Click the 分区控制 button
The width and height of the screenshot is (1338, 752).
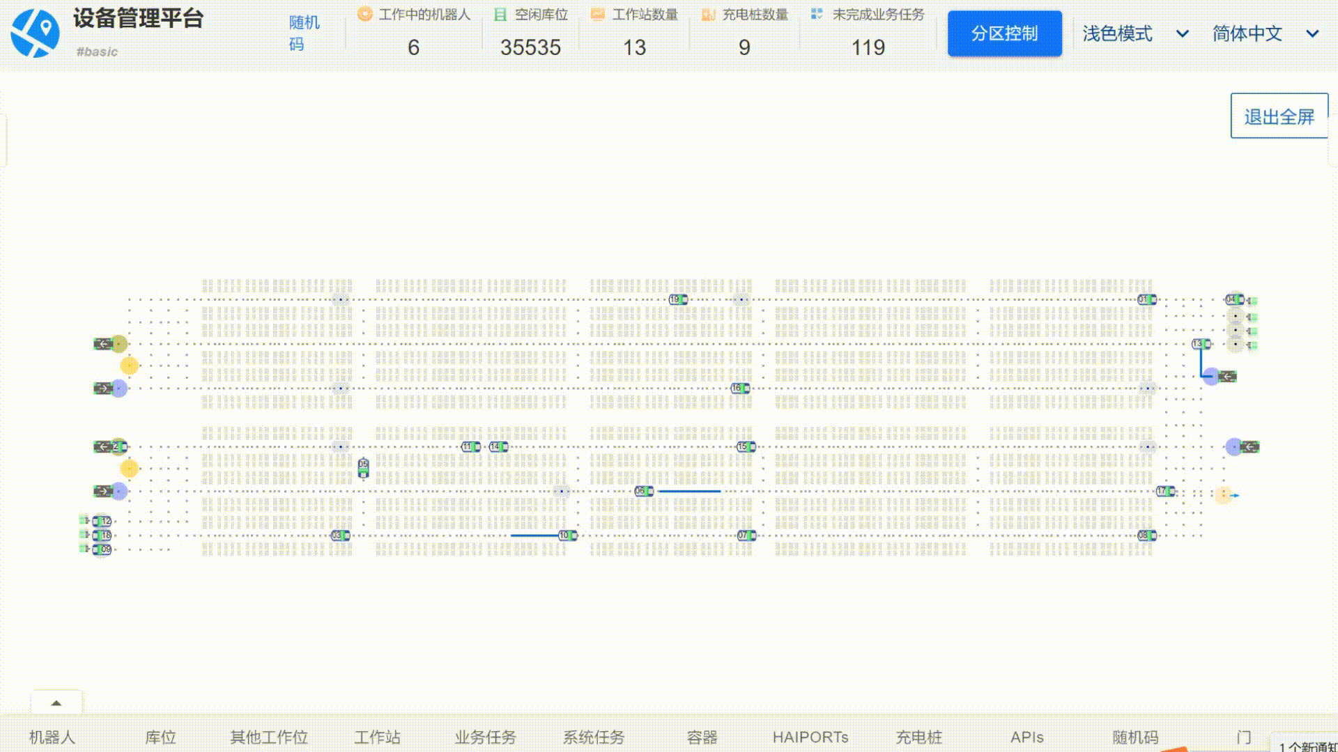(1004, 33)
